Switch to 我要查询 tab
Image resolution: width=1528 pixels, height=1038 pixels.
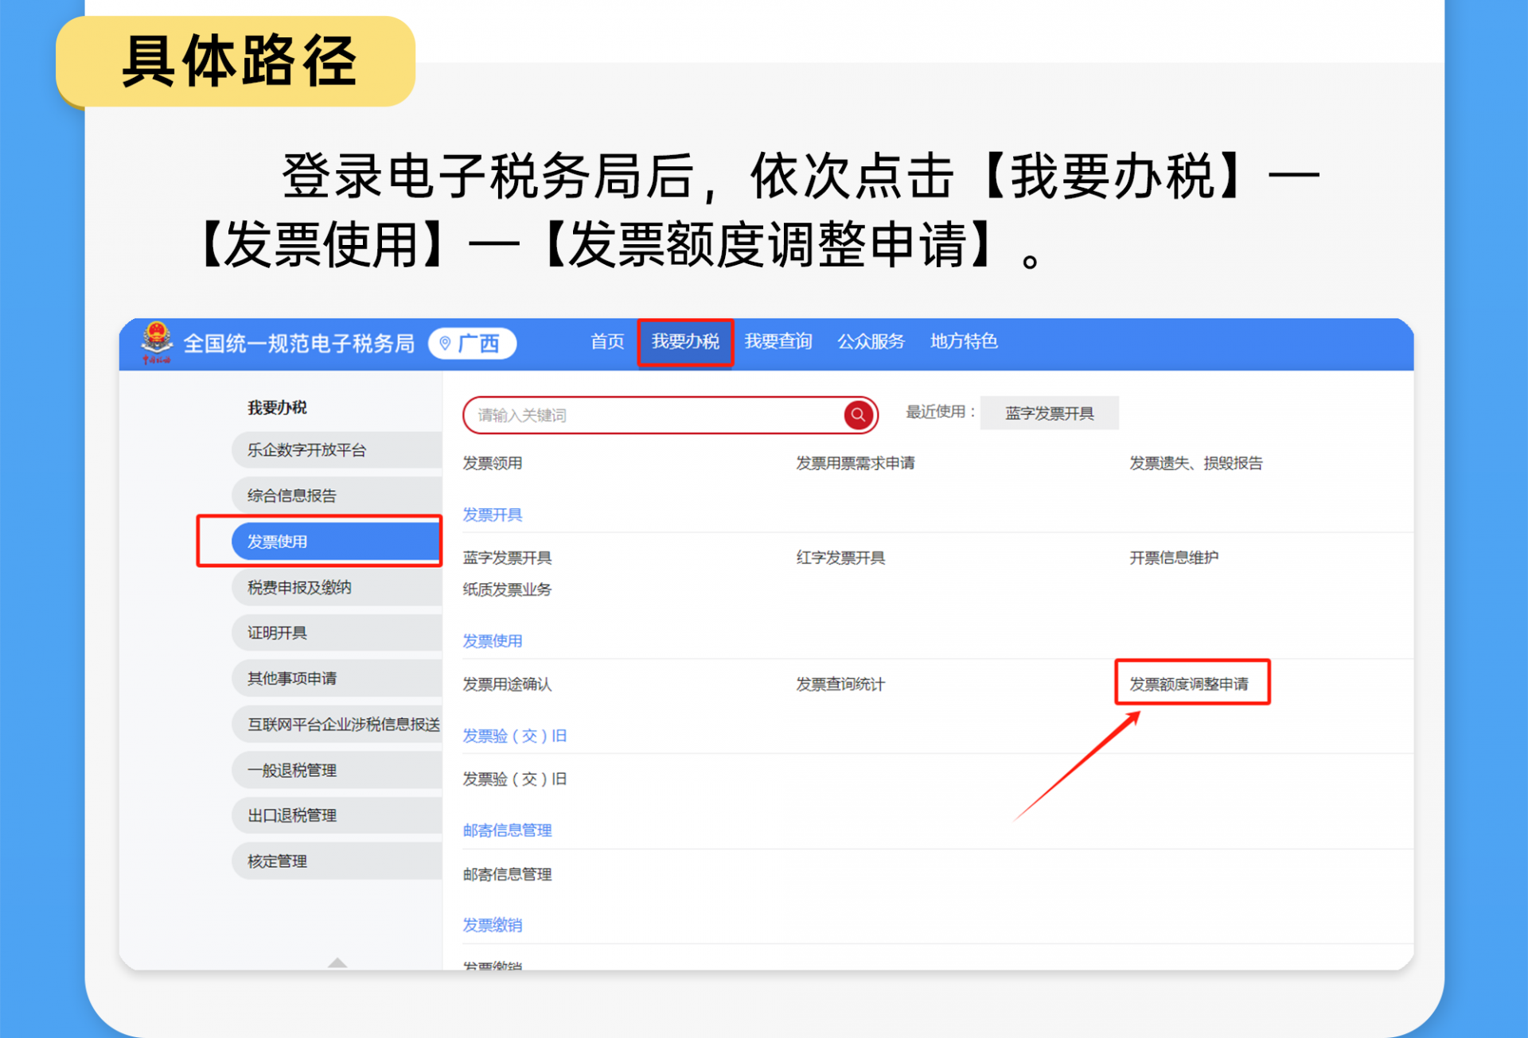pyautogui.click(x=778, y=342)
